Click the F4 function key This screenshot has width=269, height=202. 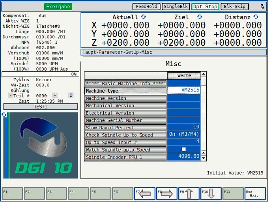tap(78, 194)
